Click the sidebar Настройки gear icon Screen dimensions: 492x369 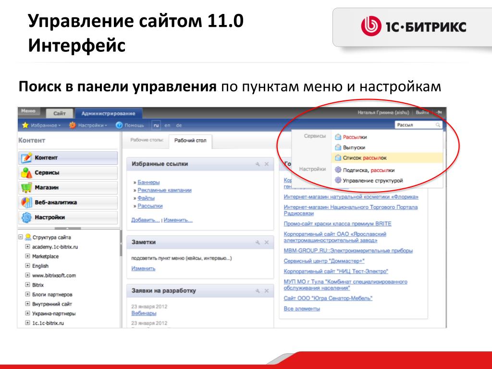click(26, 217)
